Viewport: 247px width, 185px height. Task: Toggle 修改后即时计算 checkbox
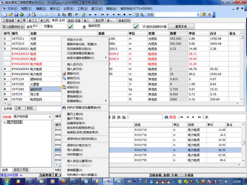pos(144,26)
